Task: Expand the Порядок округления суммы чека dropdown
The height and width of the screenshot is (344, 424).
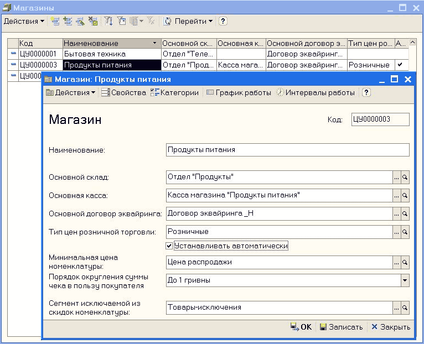Action: point(405,280)
